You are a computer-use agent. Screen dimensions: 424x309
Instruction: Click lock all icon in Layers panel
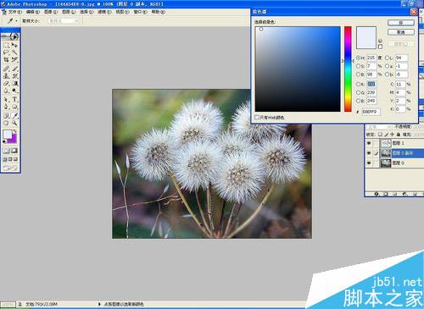pos(399,135)
